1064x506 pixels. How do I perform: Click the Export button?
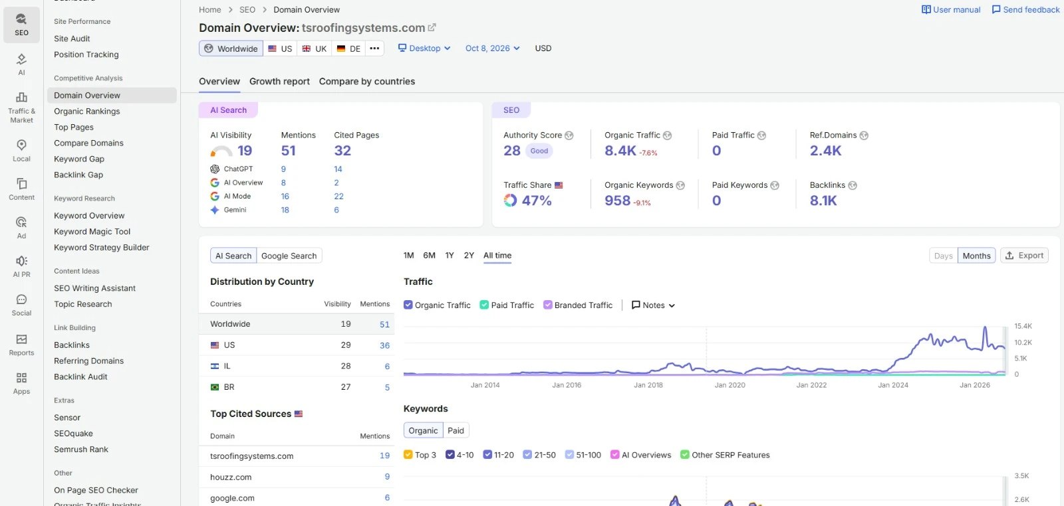(1025, 256)
